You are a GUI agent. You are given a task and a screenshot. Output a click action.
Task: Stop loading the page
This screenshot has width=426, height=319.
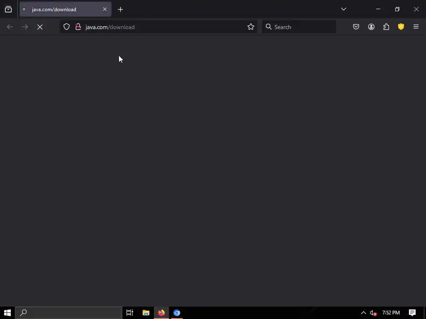click(x=40, y=27)
